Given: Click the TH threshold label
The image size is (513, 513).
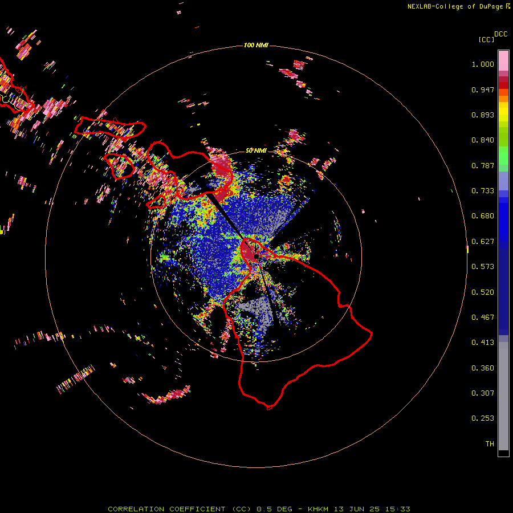Looking at the screenshot, I should [x=490, y=444].
